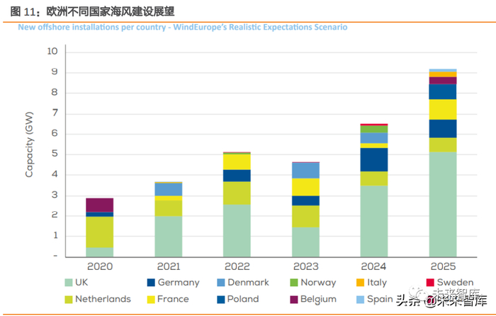Click the UK legend color swatch
This screenshot has height=316, width=496.
coord(68,283)
